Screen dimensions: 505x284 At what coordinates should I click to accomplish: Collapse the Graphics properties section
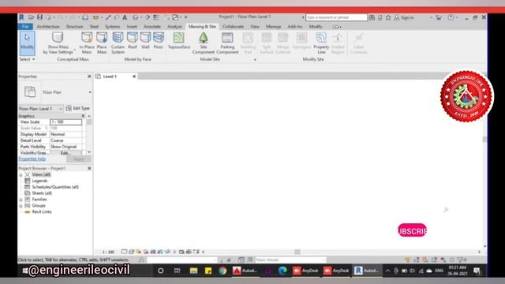(x=83, y=116)
